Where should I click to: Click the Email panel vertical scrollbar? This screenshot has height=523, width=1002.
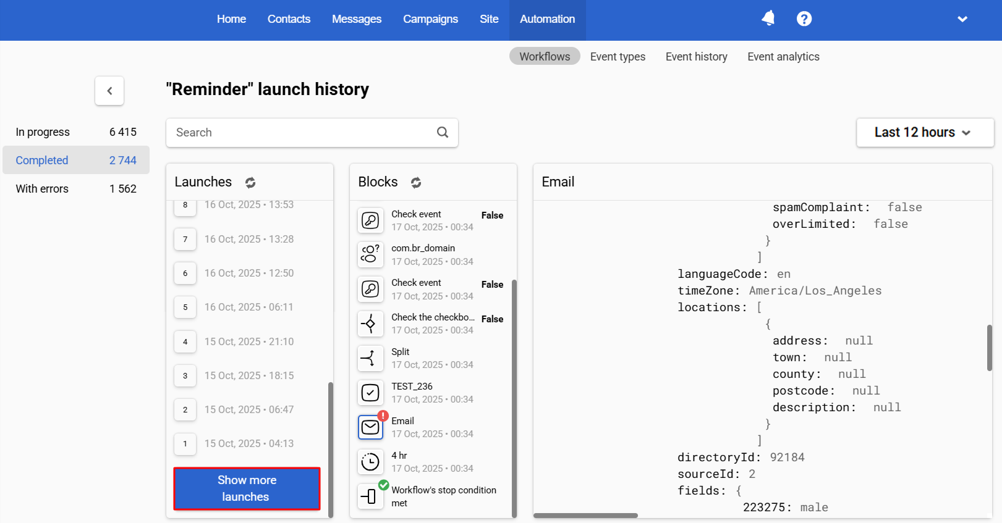pos(990,348)
